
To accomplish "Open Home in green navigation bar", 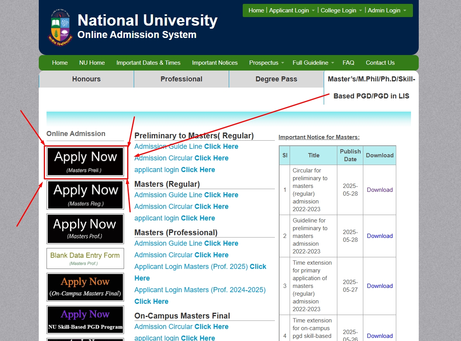I will point(60,63).
